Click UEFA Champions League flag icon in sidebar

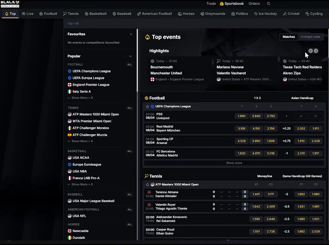pyautogui.click(x=69, y=71)
